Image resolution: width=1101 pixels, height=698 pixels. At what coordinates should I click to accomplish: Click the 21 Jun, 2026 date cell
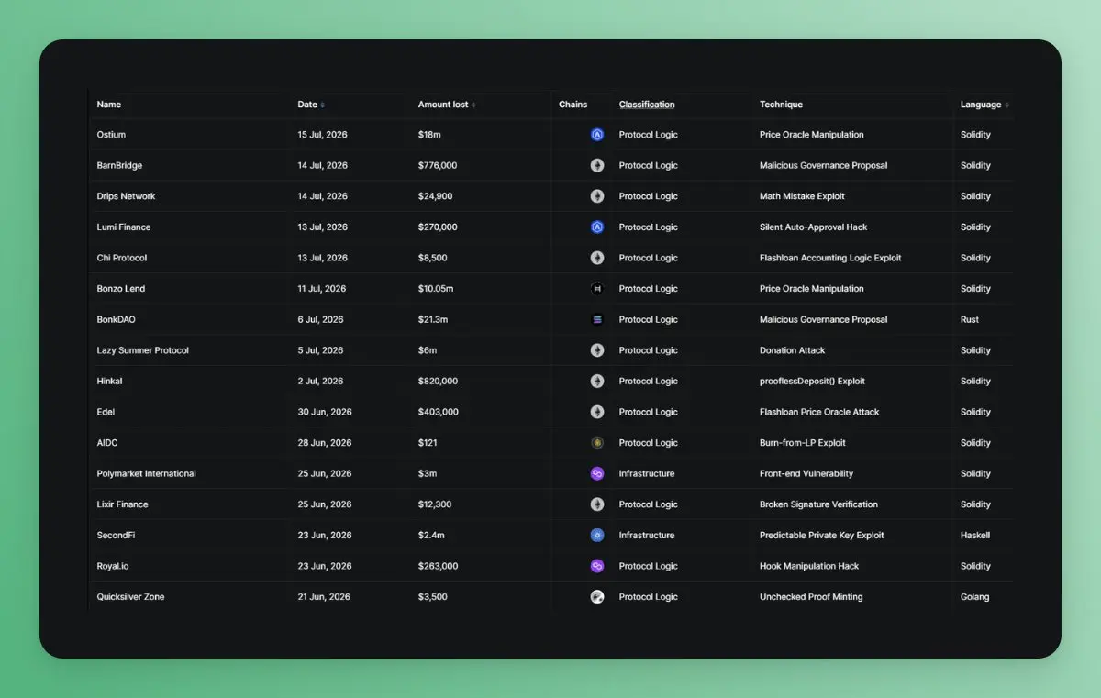(x=324, y=597)
